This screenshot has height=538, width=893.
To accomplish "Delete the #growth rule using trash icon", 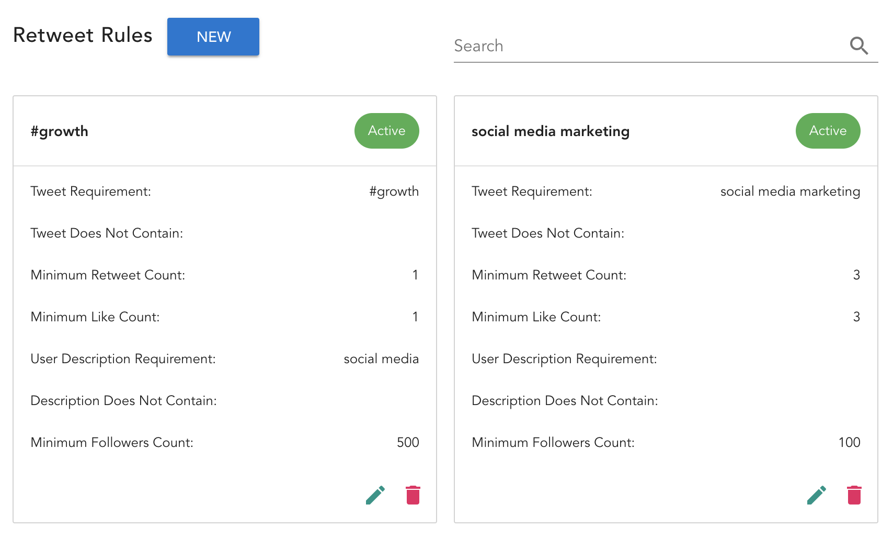I will pyautogui.click(x=413, y=495).
